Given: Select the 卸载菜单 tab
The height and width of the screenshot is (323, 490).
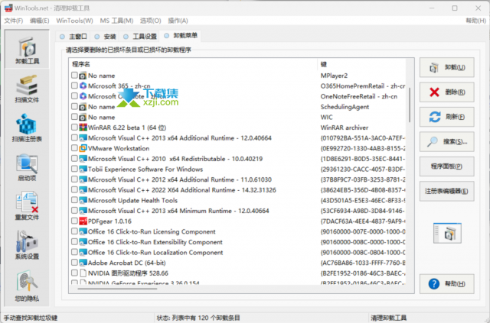Looking at the screenshot, I should click(x=181, y=36).
